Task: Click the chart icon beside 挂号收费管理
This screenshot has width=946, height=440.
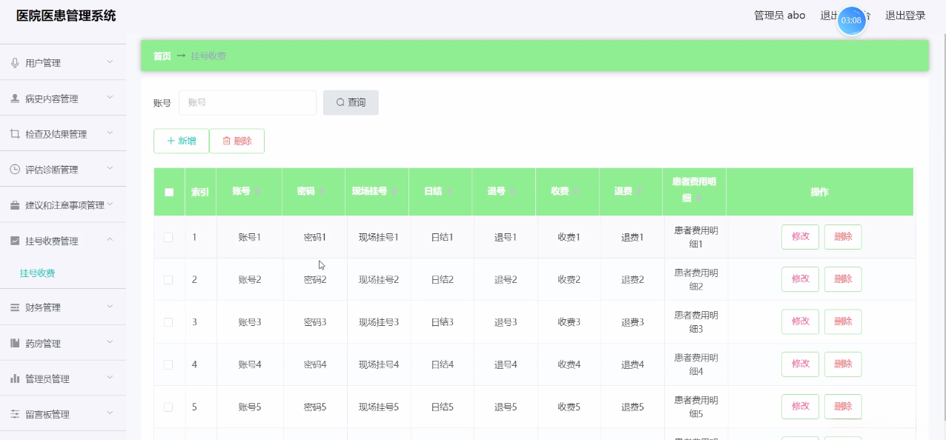Action: (15, 241)
